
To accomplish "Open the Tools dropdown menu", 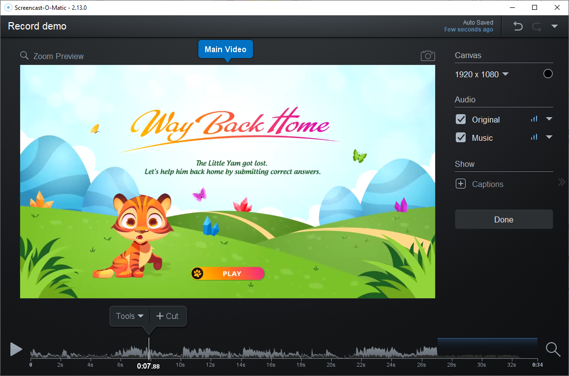I will tap(129, 316).
